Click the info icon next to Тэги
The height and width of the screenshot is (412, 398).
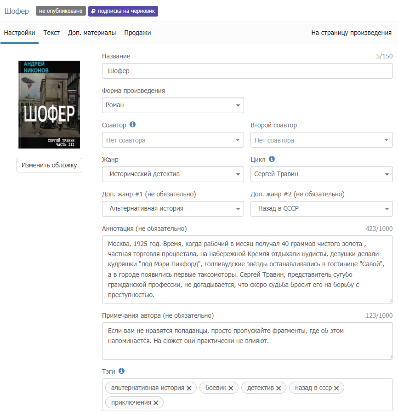(x=121, y=371)
